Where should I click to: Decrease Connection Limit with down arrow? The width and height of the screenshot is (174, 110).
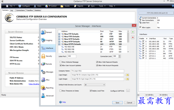(120, 57)
